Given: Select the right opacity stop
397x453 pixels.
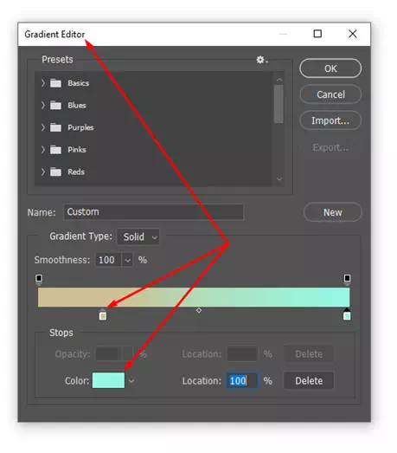Looking at the screenshot, I should [x=347, y=280].
